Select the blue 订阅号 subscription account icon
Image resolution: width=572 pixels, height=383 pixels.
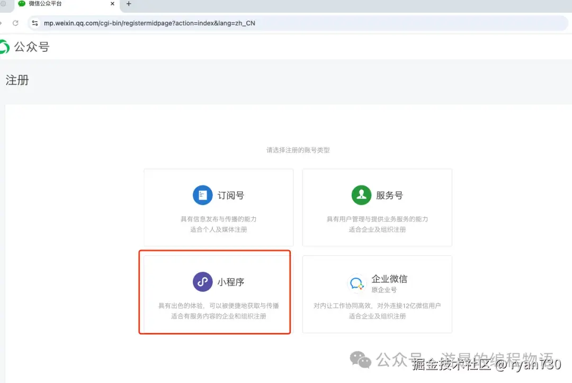[202, 195]
